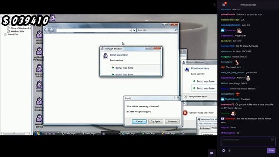The height and width of the screenshot is (157, 279).
Task: Click the emote in Sproutesh's chat message
Action: point(236,62)
